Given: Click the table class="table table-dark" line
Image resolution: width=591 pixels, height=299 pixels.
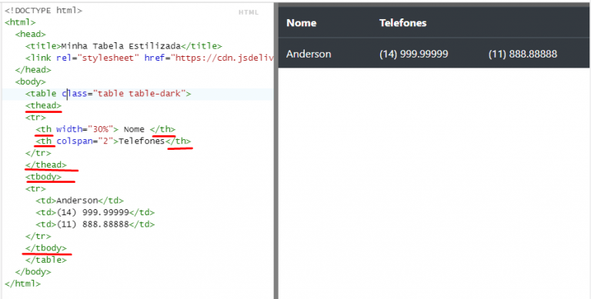Looking at the screenshot, I should tap(109, 94).
